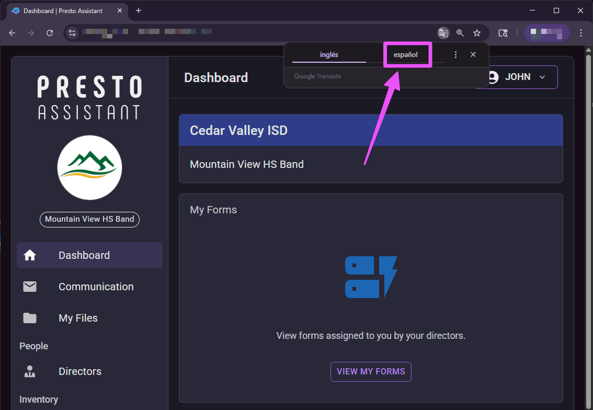
Task: Click the side panel search icon in toolbar
Action: tap(503, 33)
